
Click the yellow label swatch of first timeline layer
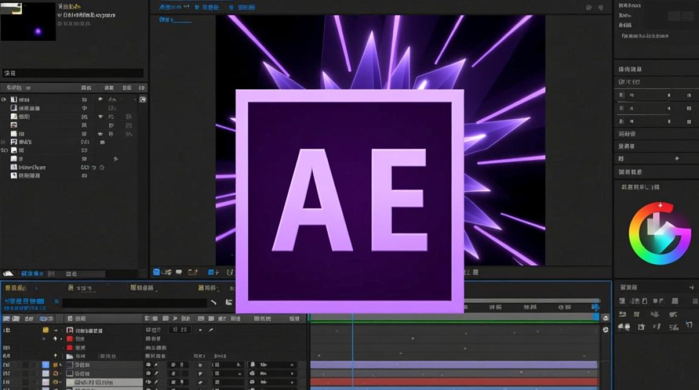tap(46, 330)
